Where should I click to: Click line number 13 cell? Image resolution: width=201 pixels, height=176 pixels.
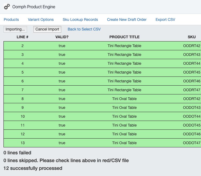[x=22, y=143]
